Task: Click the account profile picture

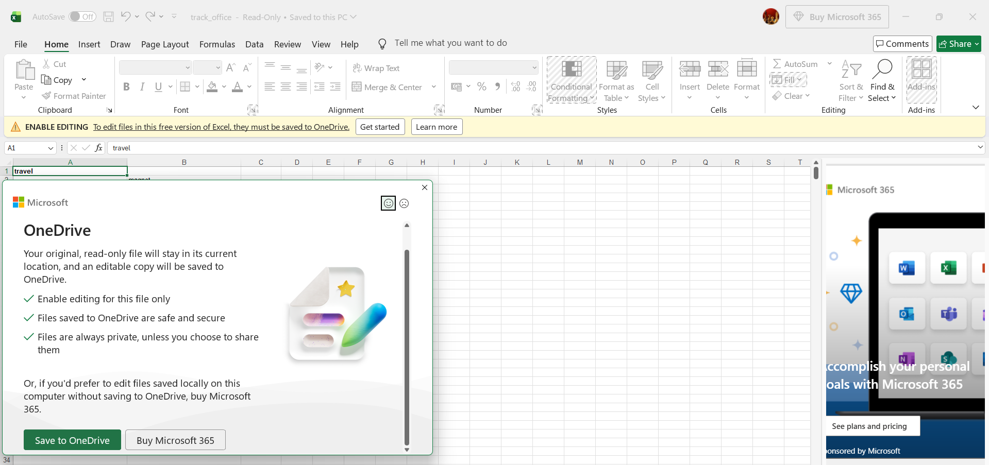Action: [x=771, y=16]
